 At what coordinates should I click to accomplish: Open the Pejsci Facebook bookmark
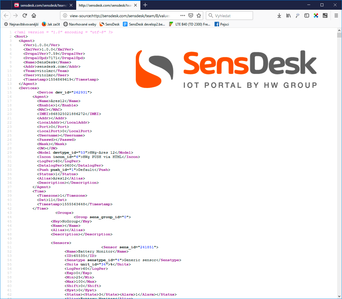pyautogui.click(x=222, y=24)
